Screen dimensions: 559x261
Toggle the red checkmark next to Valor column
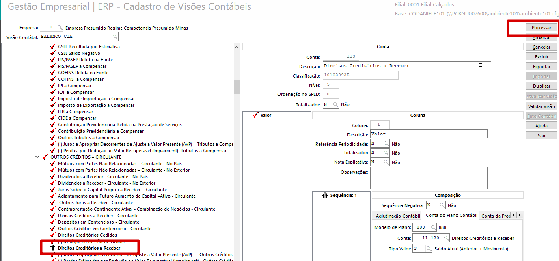point(255,116)
